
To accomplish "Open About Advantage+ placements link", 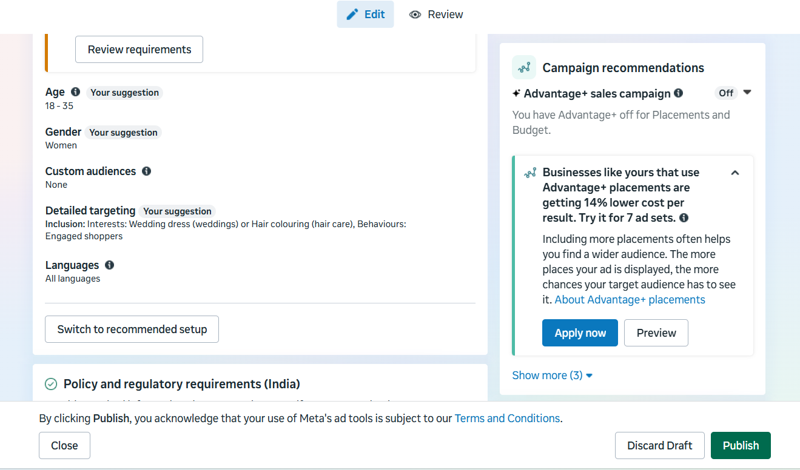I will (x=630, y=300).
